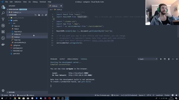Change the JavaScript language mode
Image resolution: width=179 pixels, height=100 pixels.
(159, 95)
